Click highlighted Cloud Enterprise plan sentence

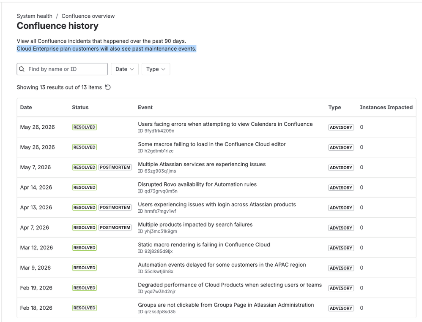pyautogui.click(x=107, y=49)
